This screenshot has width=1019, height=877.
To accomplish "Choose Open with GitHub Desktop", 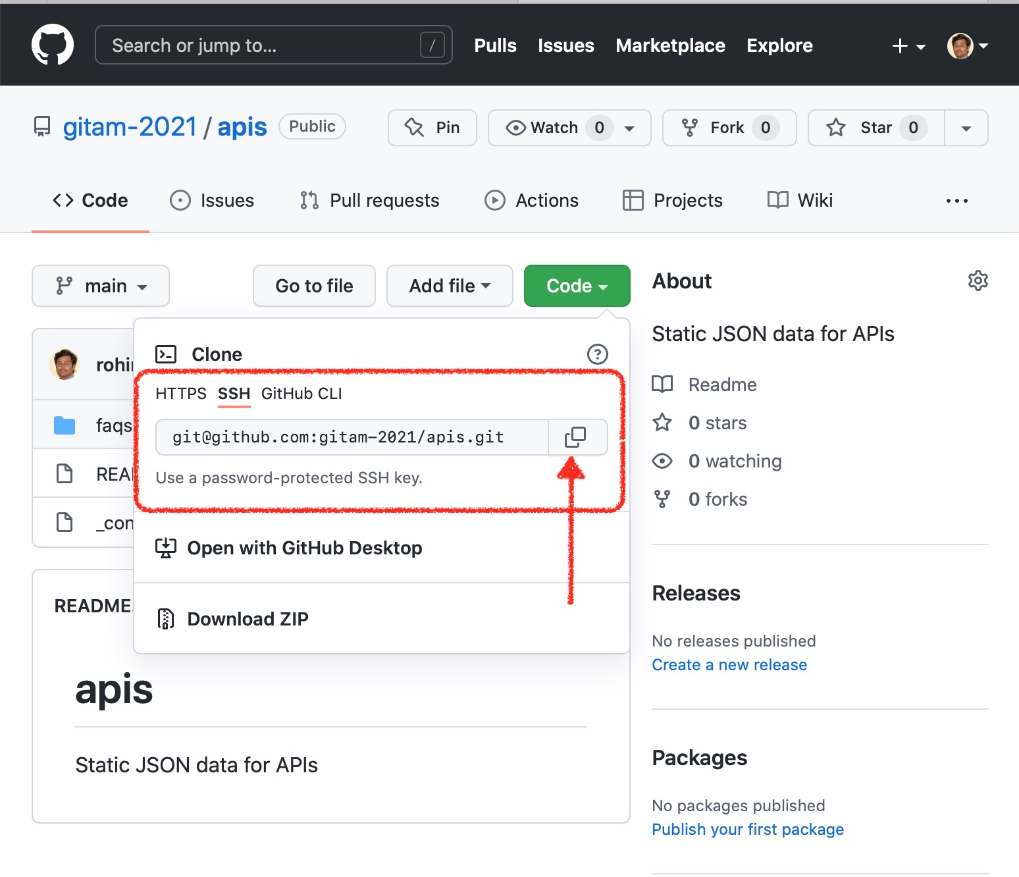I will click(305, 548).
